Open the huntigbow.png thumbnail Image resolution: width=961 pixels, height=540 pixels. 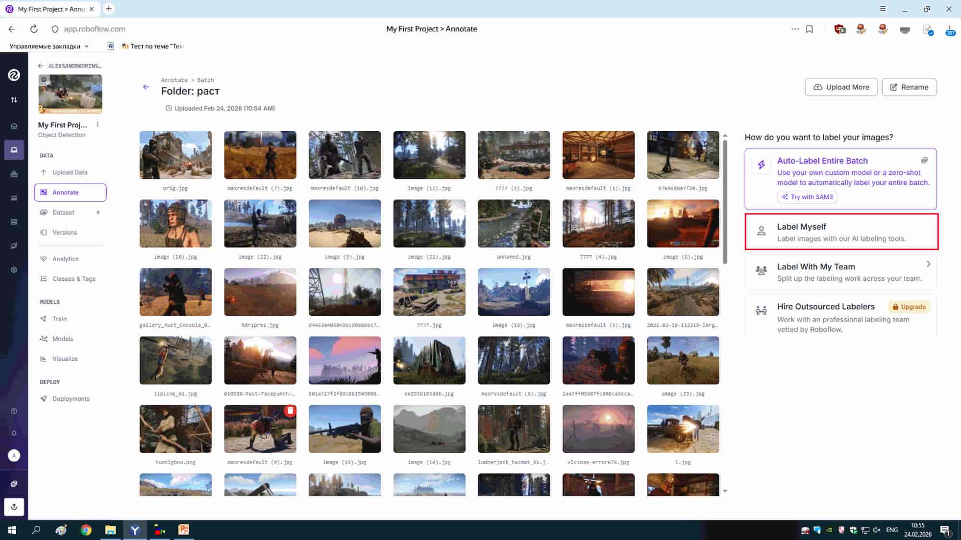coord(175,429)
